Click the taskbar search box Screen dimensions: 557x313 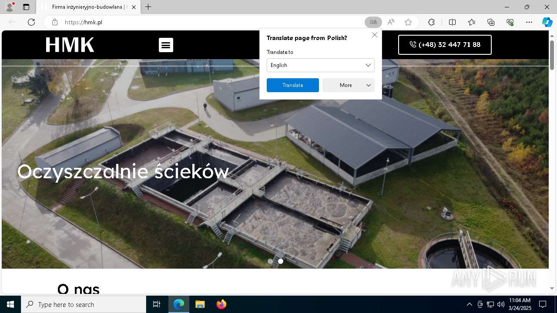pos(84,304)
